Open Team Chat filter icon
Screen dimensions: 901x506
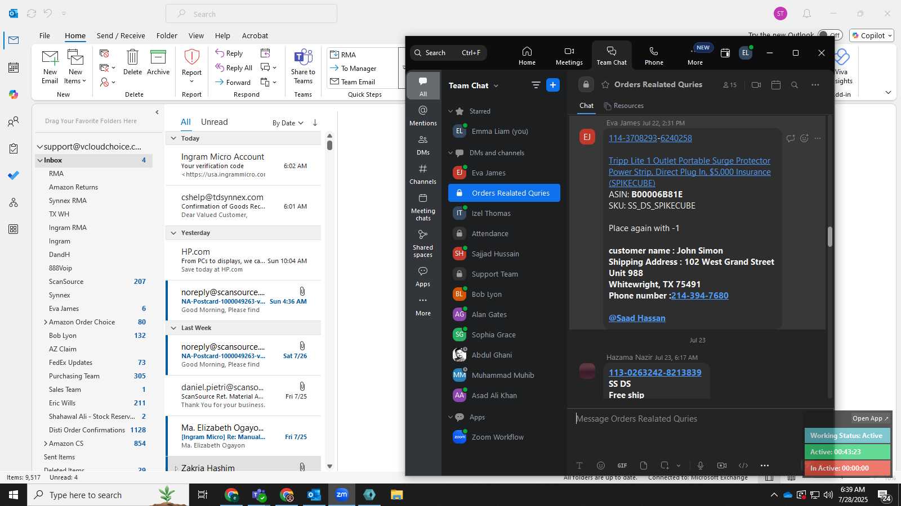pos(536,85)
